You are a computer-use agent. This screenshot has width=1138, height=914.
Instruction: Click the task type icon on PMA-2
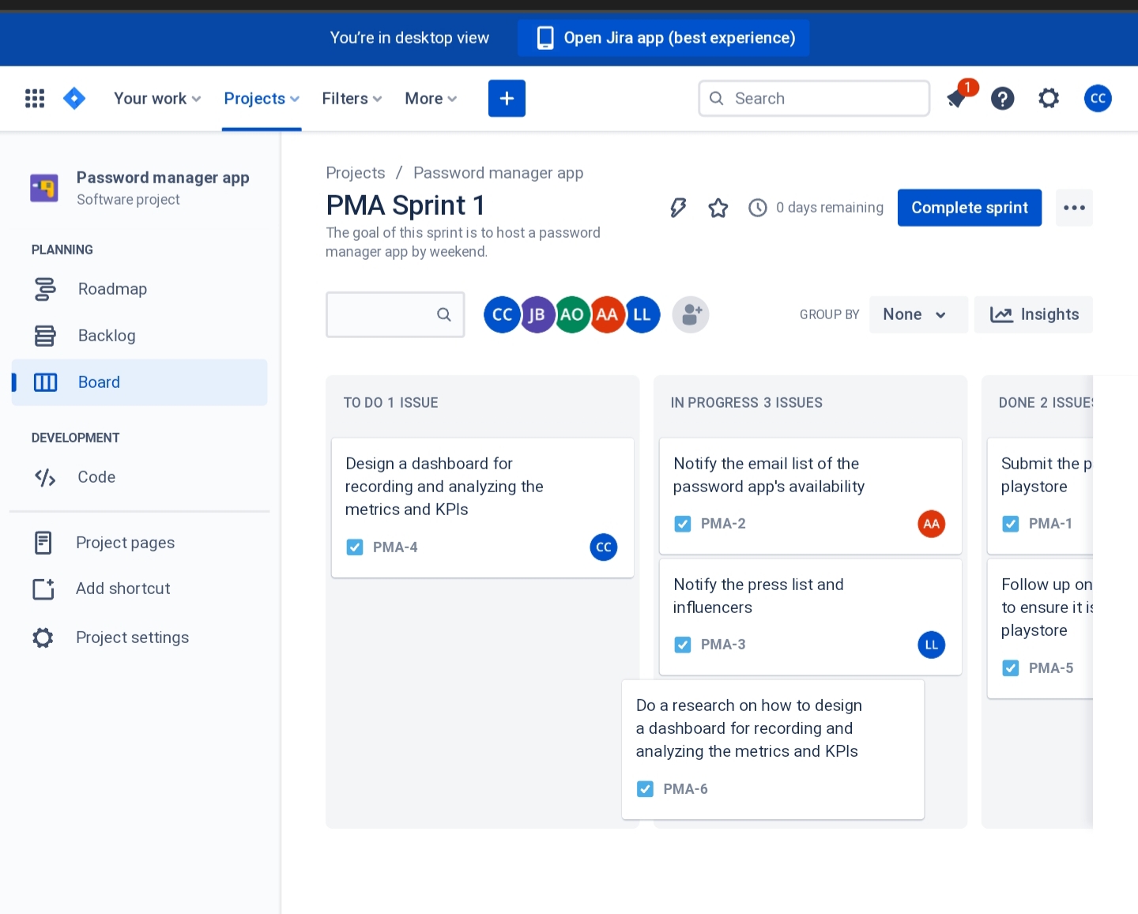[683, 523]
